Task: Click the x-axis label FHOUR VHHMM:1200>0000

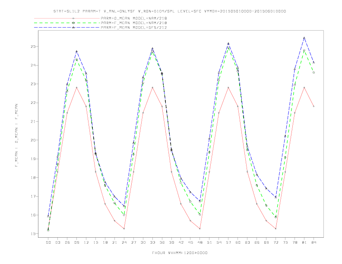Action: tap(180, 253)
